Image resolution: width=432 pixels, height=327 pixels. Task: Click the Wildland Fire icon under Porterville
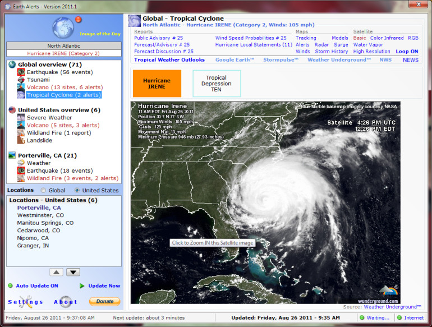coord(21,178)
